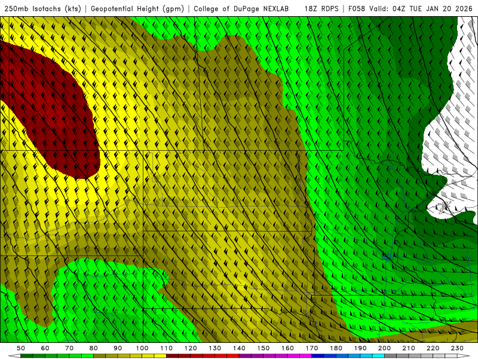
Task: Pick the bright yellow color bar segment
Action: click(160, 355)
